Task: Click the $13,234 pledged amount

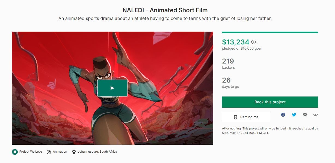Action: pos(236,42)
